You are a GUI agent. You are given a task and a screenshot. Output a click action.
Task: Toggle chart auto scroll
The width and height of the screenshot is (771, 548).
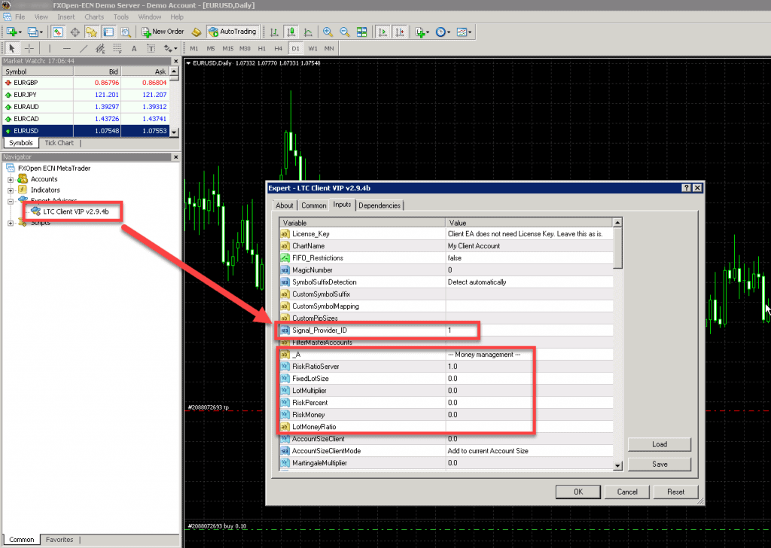(x=382, y=32)
